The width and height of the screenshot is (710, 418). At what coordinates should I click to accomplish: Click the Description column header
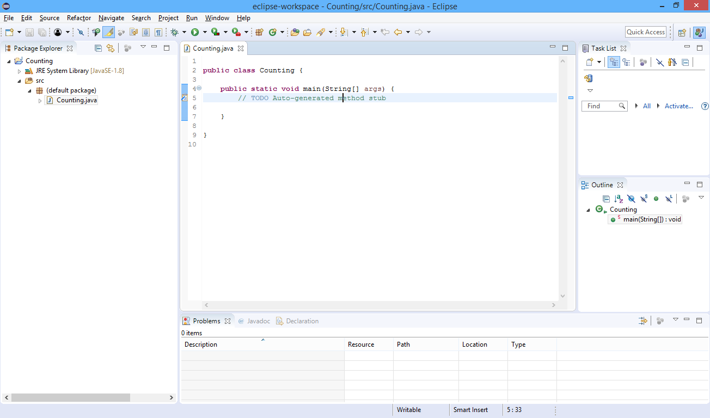[262, 345]
